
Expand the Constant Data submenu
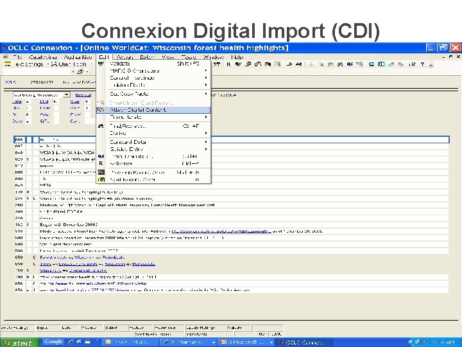coord(153,142)
